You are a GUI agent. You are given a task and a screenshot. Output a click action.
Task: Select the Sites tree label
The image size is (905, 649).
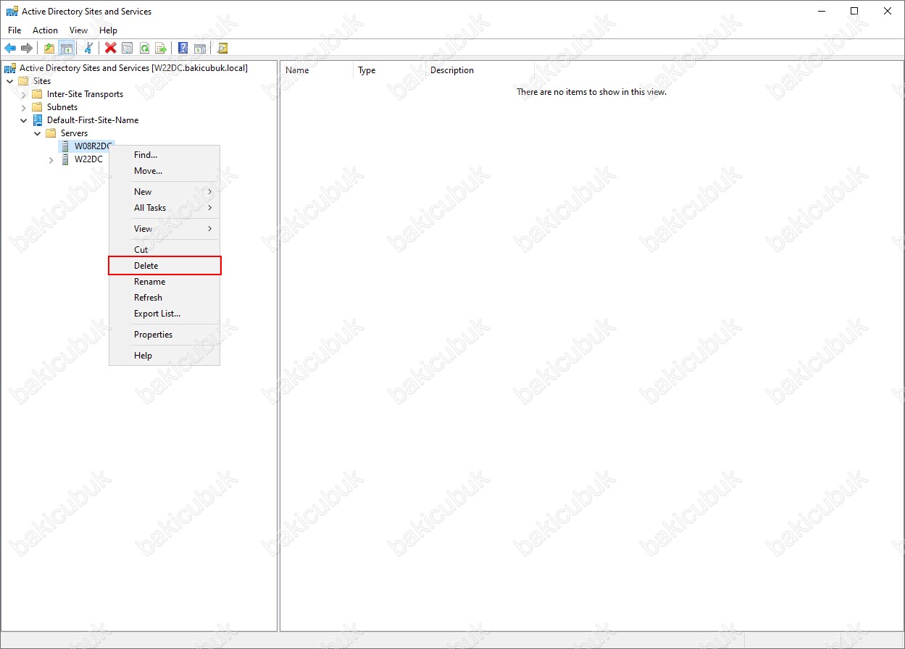[x=42, y=81]
